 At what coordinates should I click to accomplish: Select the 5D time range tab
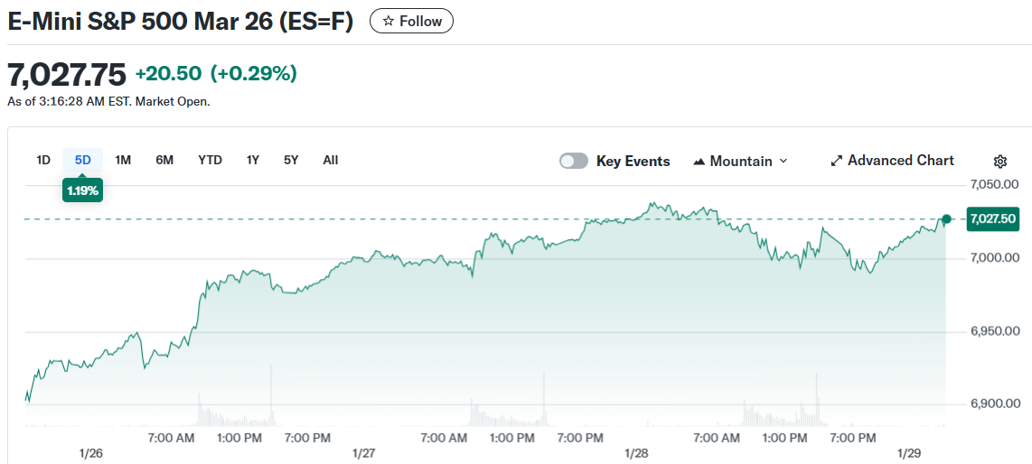83,160
